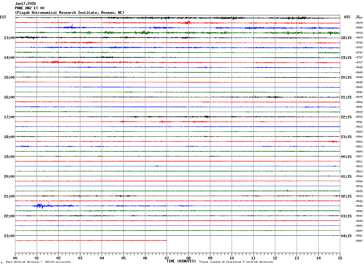The height and width of the screenshot is (266, 364).
Task: Click the 16:00 EST time label
Action: (x=9, y=97)
